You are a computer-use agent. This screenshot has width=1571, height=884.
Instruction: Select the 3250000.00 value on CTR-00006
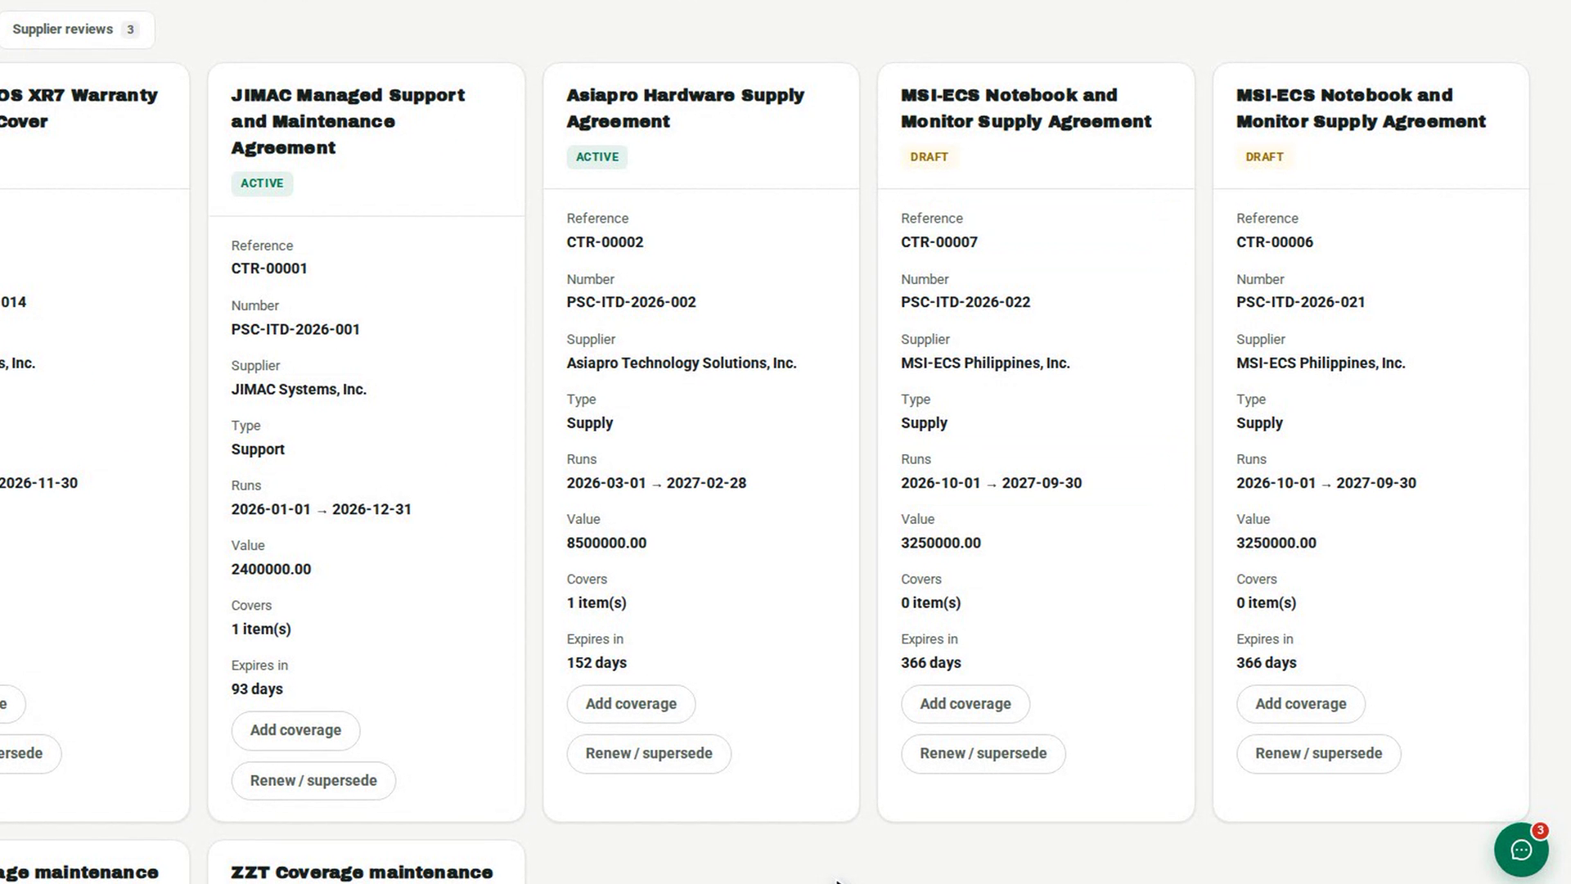coord(1276,543)
